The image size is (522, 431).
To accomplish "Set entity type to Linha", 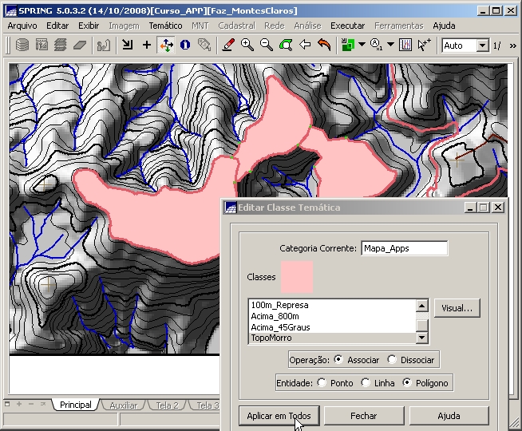I will pos(366,383).
